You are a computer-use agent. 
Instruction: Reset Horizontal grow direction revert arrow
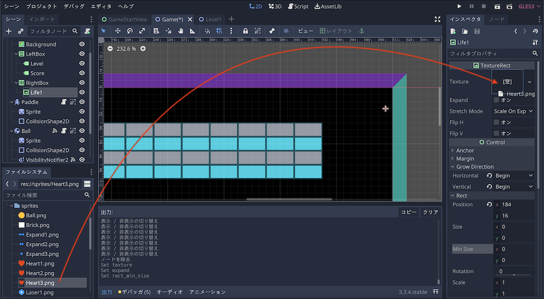coord(489,176)
